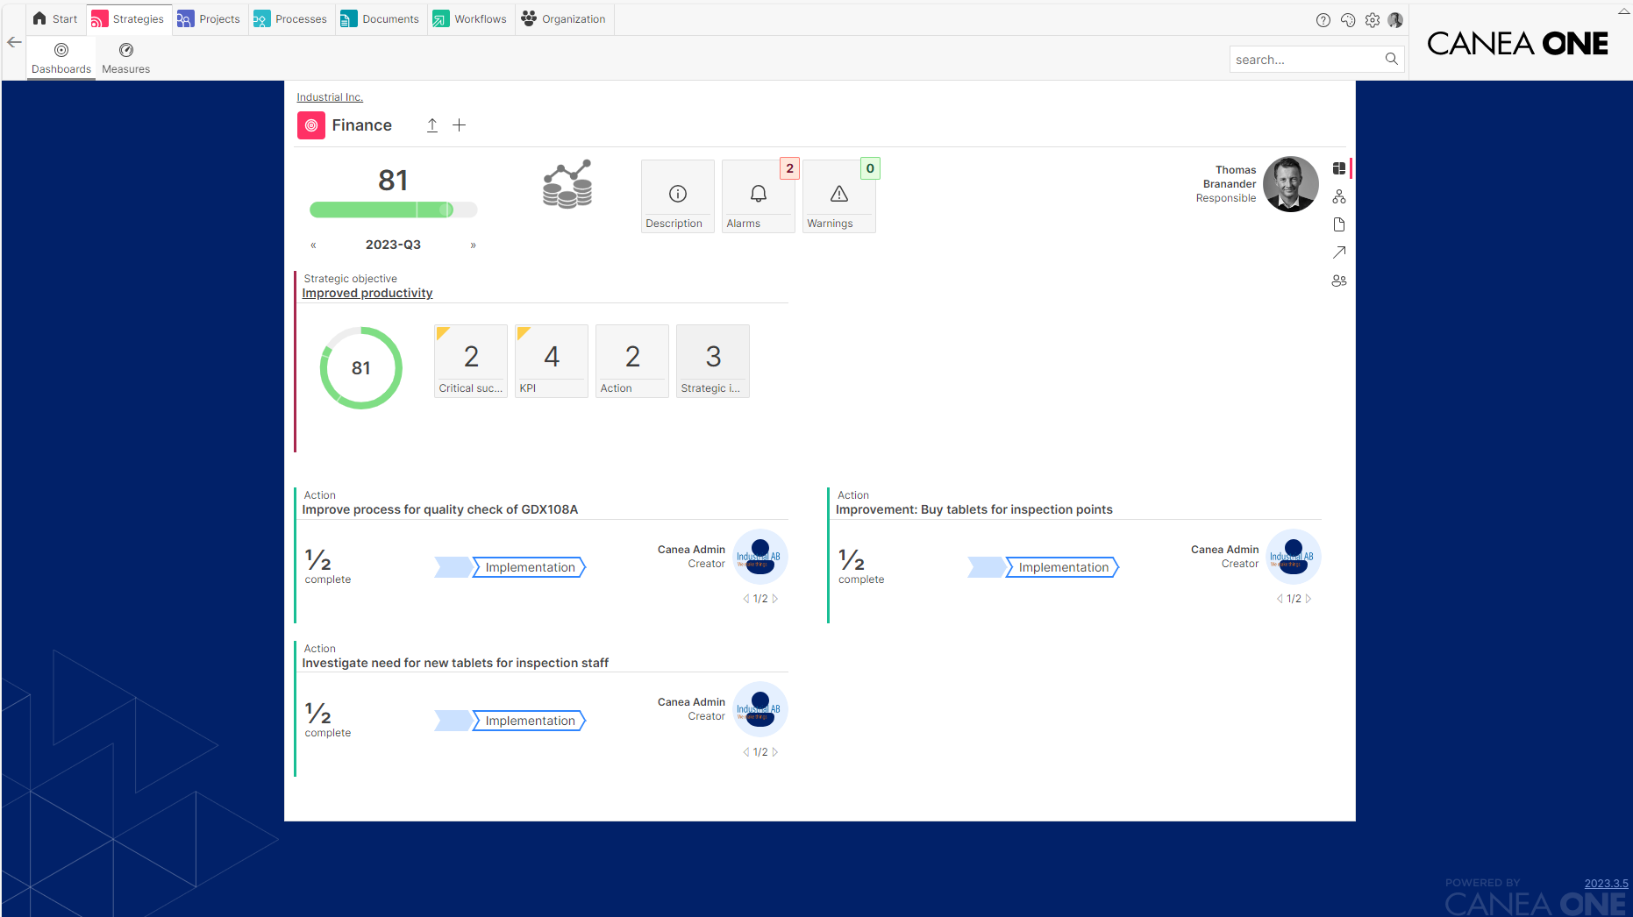Open the hierarchy structure sidebar icon

[1339, 196]
